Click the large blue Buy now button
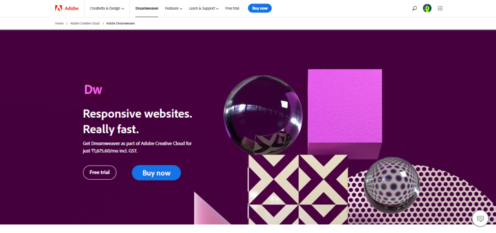 pyautogui.click(x=156, y=173)
